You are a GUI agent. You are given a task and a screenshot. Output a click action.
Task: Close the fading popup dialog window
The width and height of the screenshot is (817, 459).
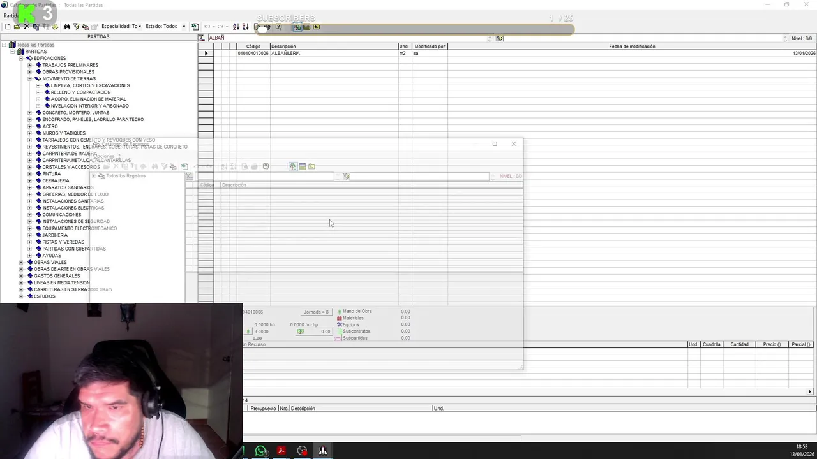(x=513, y=143)
